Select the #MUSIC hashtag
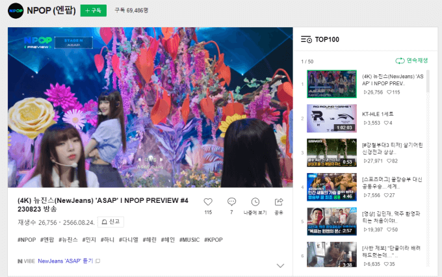 pos(189,240)
